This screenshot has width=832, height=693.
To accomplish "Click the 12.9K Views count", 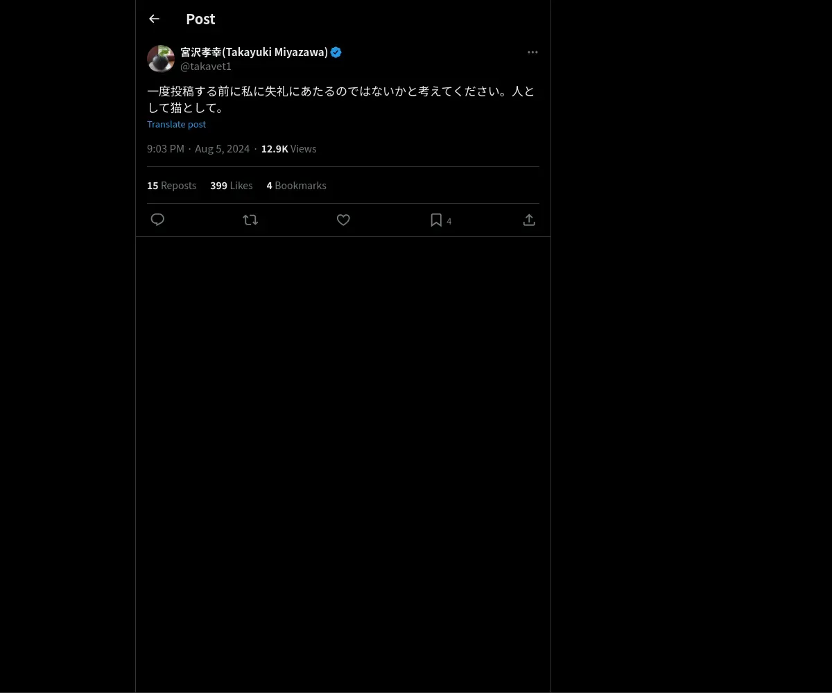I will (288, 149).
